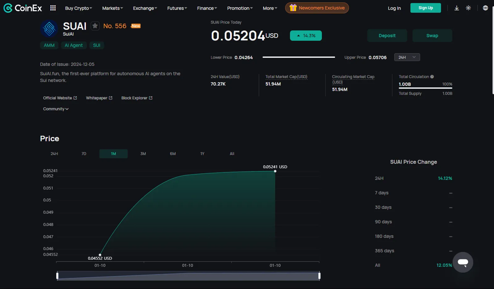Click 24H Value 70.27K
Screen dimensions: 494x289
tap(218, 84)
